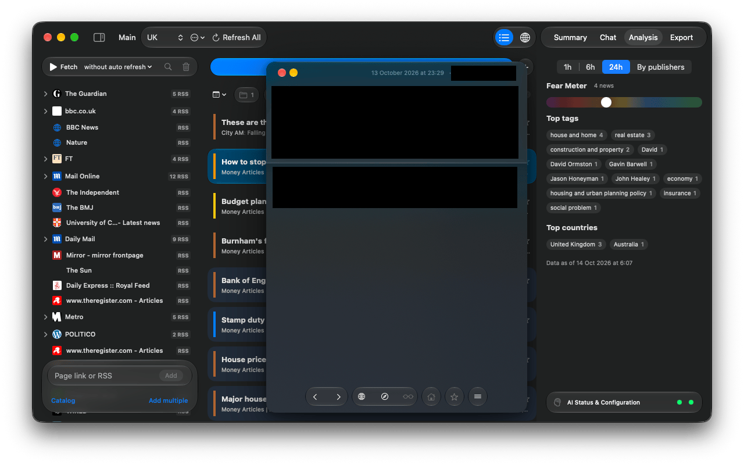Image resolution: width=744 pixels, height=465 pixels.
Task: Click the Fear Meter slider knob
Action: (606, 102)
